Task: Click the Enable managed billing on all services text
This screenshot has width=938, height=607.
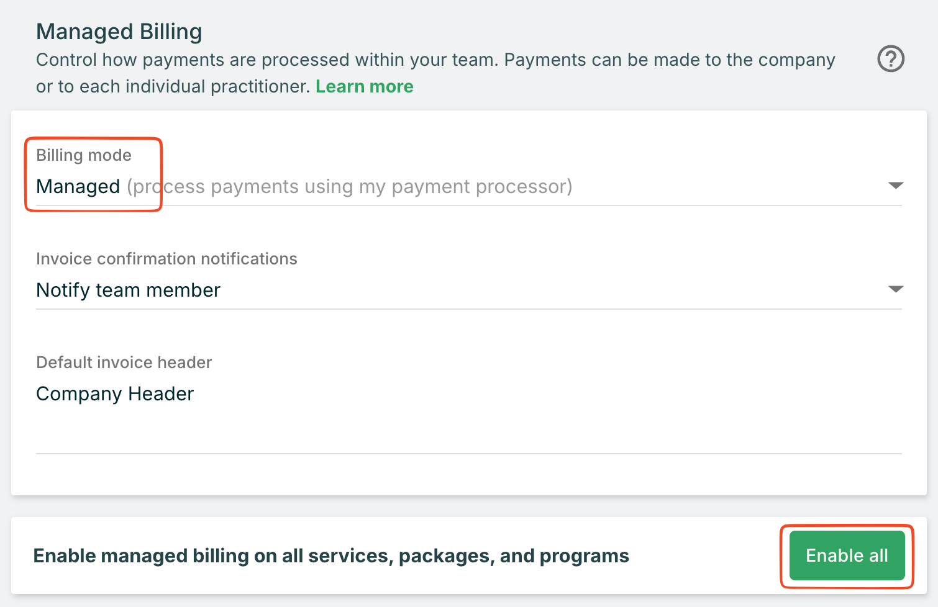Action: [x=331, y=556]
